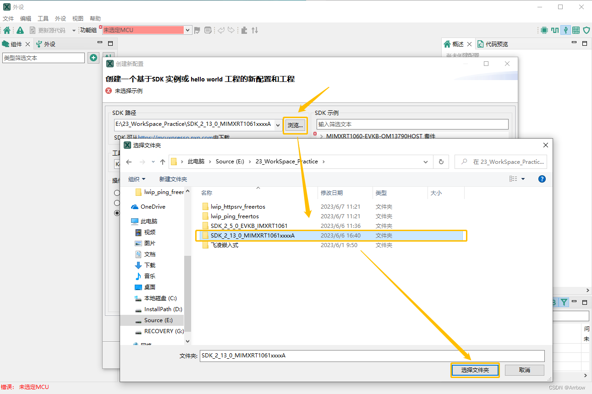Minimize the 组件 panel view
Viewport: 592px width, 394px height.
(100, 43)
